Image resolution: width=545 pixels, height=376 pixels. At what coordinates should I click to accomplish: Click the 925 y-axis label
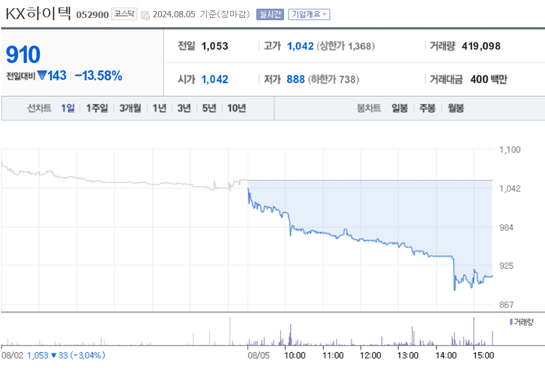click(x=506, y=266)
